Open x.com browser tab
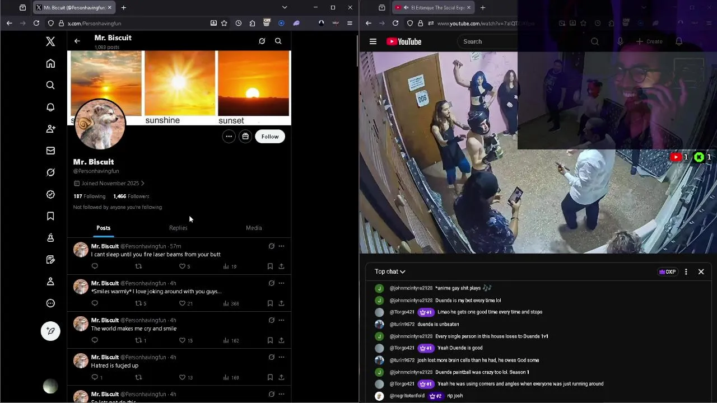The width and height of the screenshot is (717, 403). [x=74, y=8]
